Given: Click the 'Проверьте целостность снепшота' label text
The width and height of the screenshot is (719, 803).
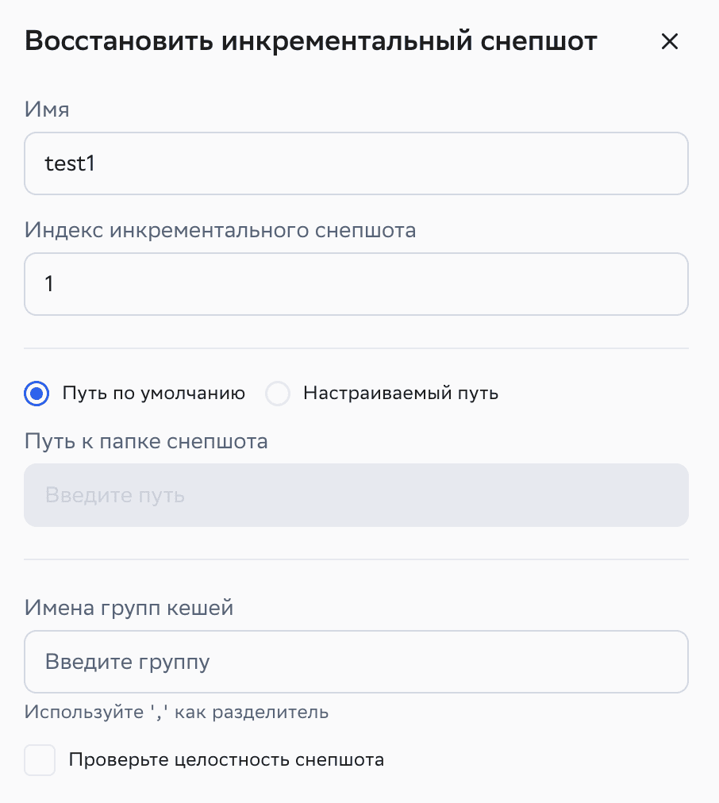Looking at the screenshot, I should coord(226,759).
